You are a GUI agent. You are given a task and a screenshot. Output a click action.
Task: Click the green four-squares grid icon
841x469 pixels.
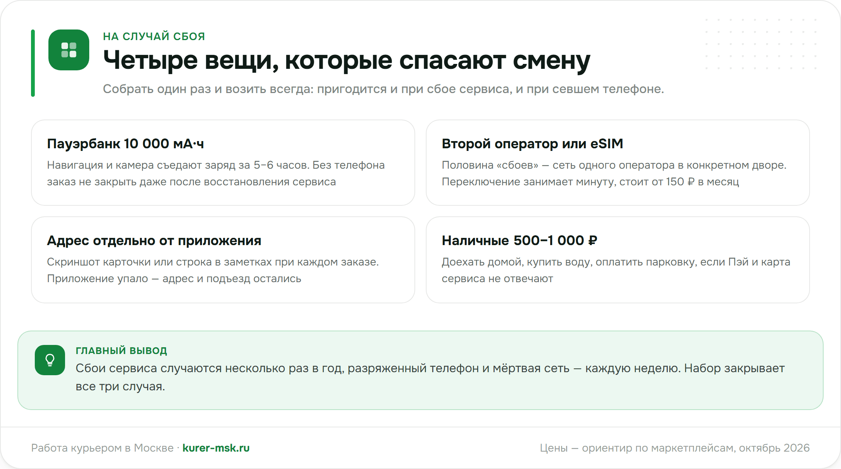pyautogui.click(x=69, y=50)
